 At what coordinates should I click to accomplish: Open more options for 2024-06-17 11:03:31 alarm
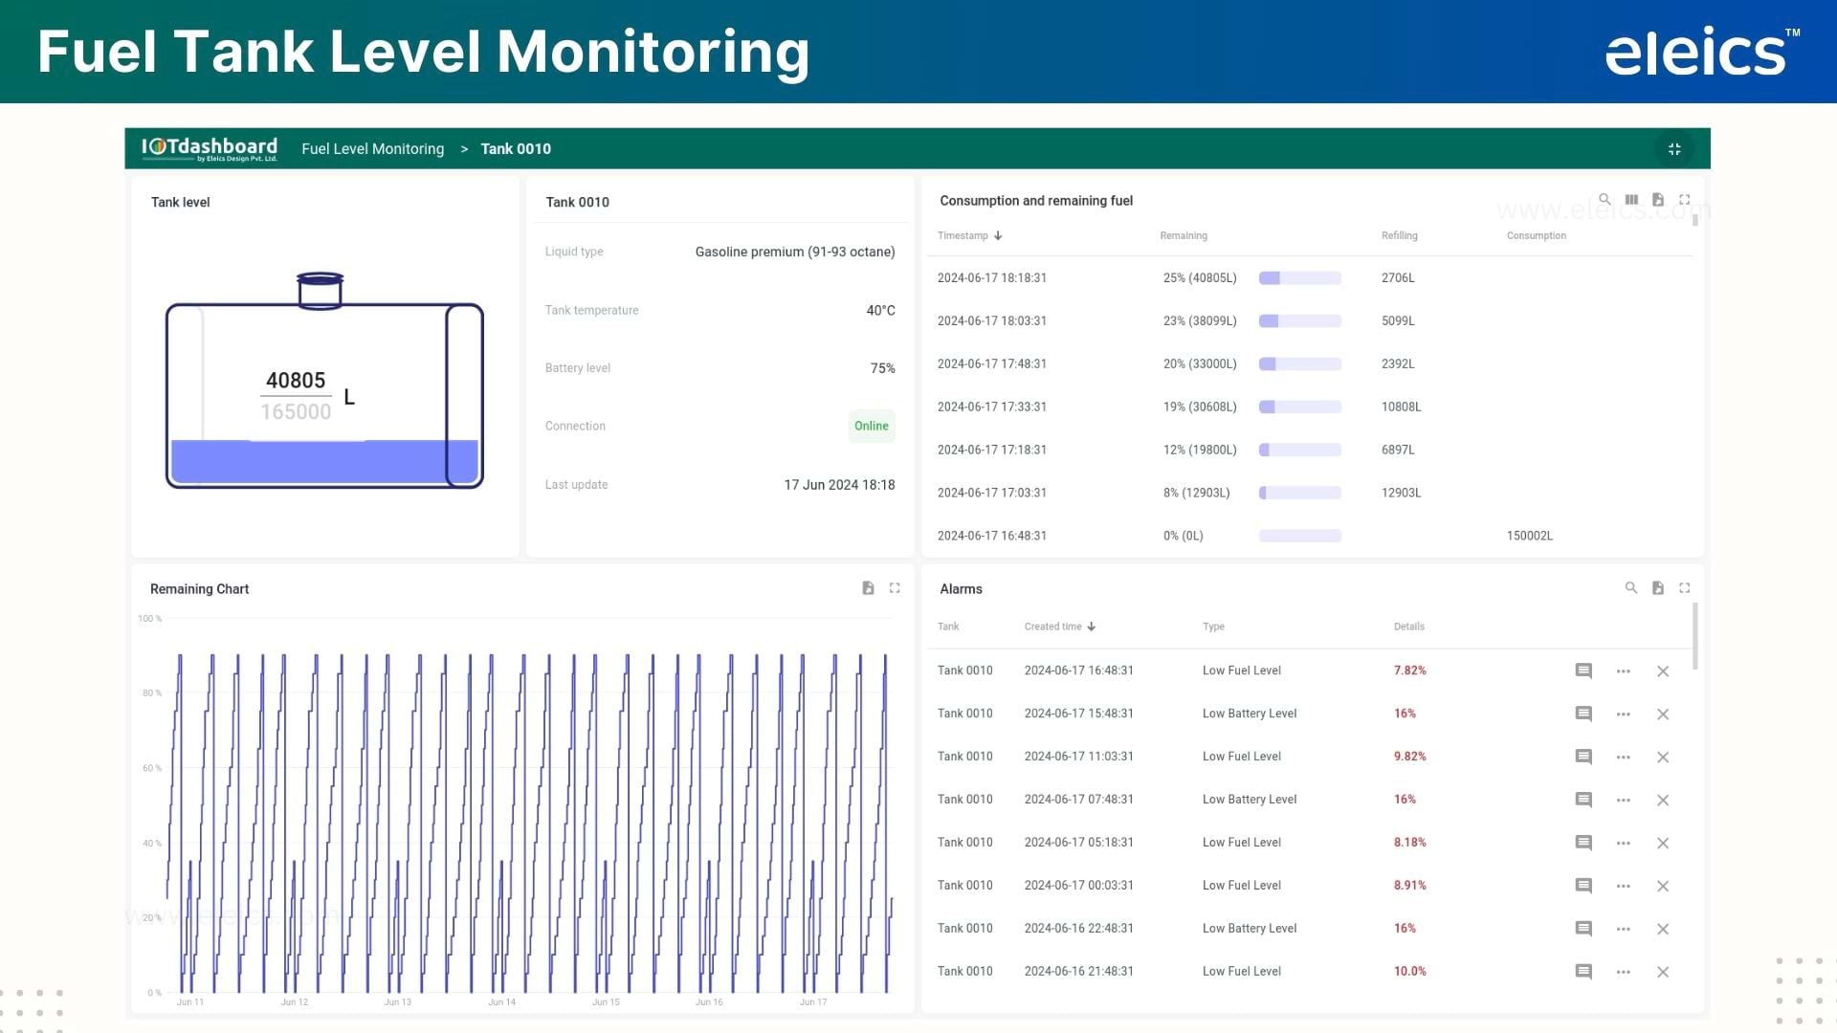[x=1624, y=758]
